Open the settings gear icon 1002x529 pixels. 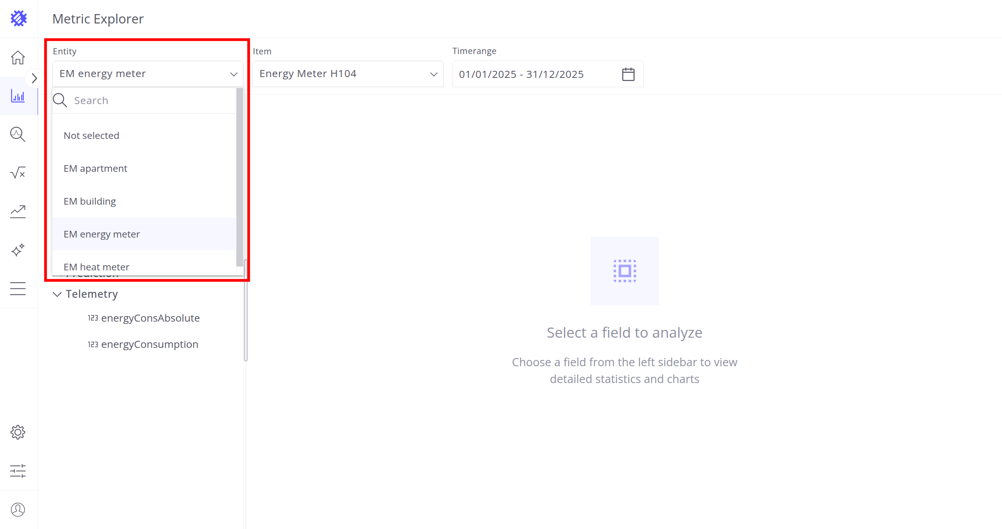point(18,432)
